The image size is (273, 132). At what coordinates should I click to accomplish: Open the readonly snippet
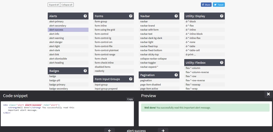point(114,71)
